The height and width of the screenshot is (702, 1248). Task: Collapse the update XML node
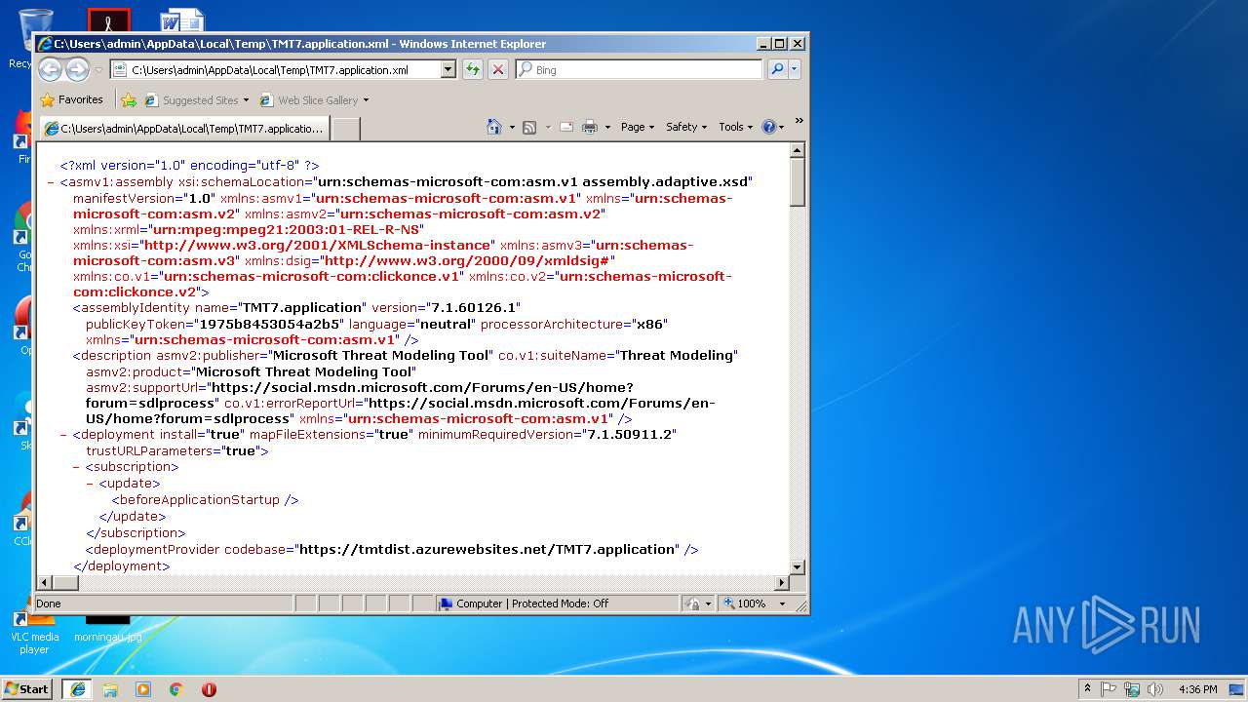(90, 483)
